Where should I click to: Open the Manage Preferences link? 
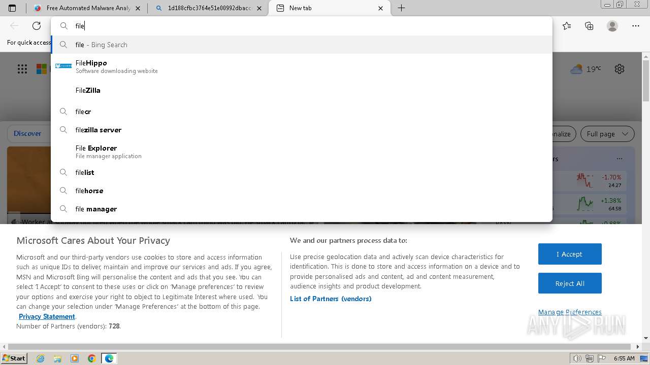click(x=570, y=312)
